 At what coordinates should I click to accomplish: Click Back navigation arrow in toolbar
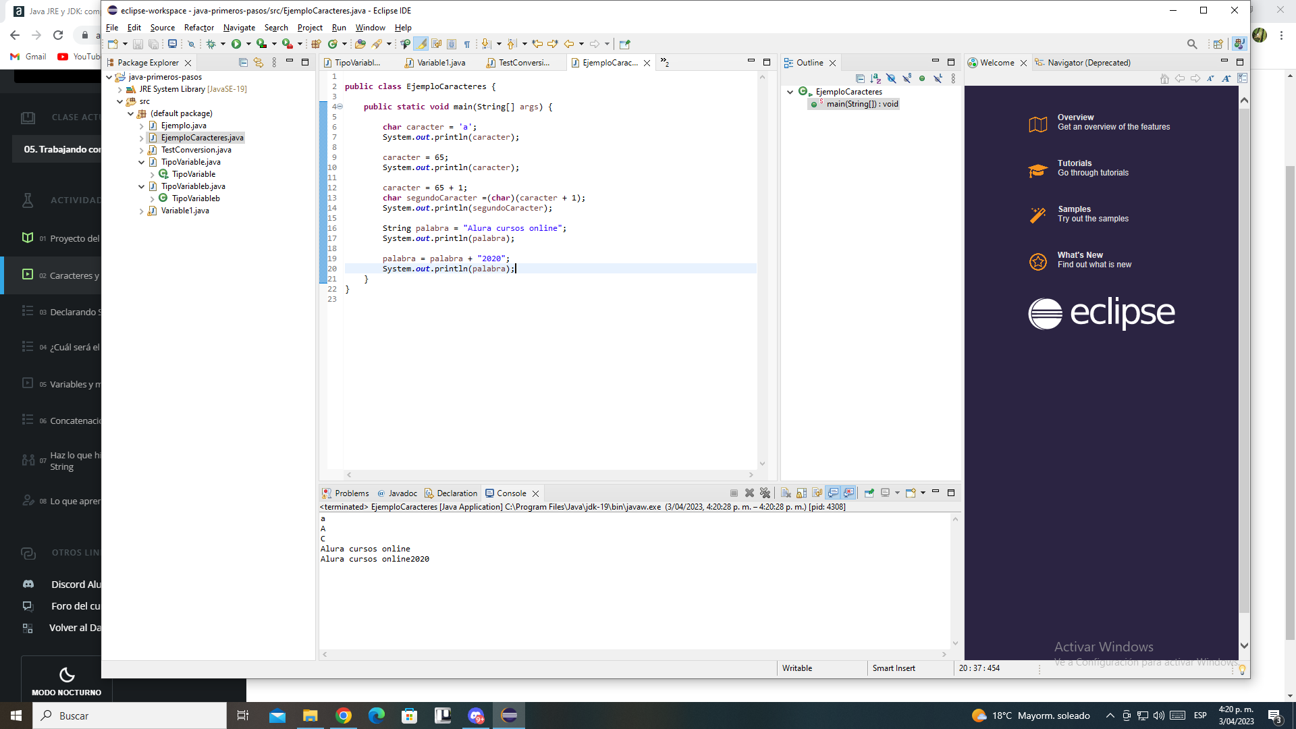coord(569,44)
